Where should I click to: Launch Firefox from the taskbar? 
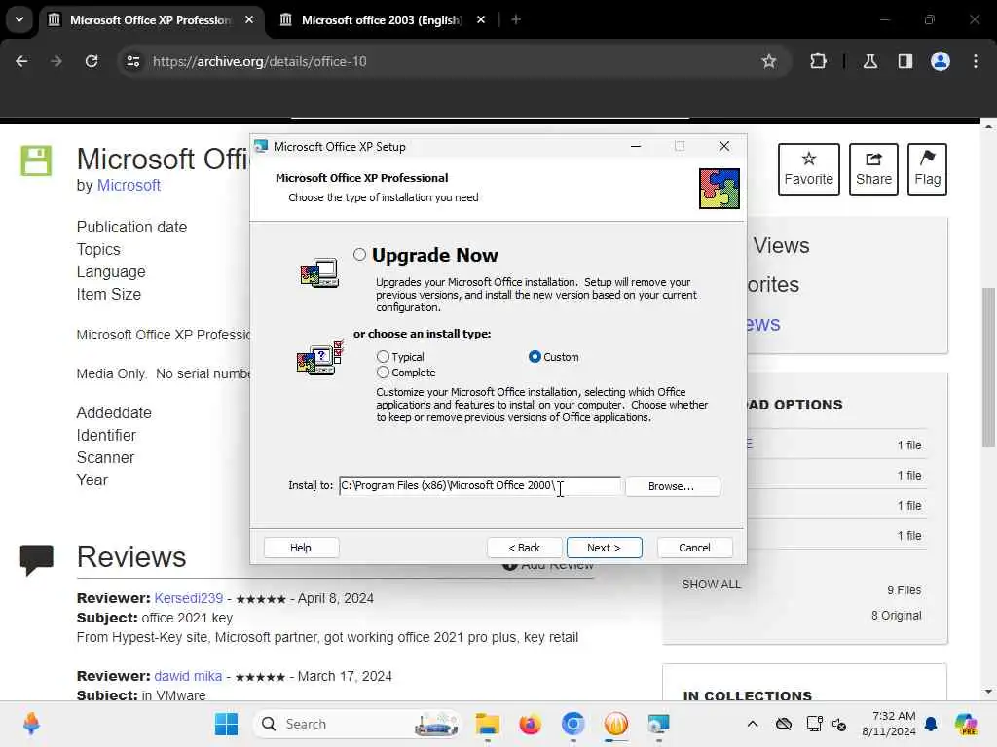click(x=530, y=724)
